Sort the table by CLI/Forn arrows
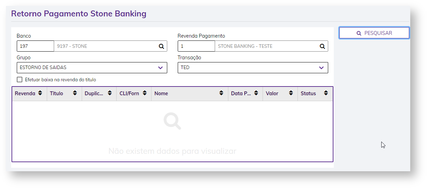This screenshot has height=188, width=427. click(145, 93)
